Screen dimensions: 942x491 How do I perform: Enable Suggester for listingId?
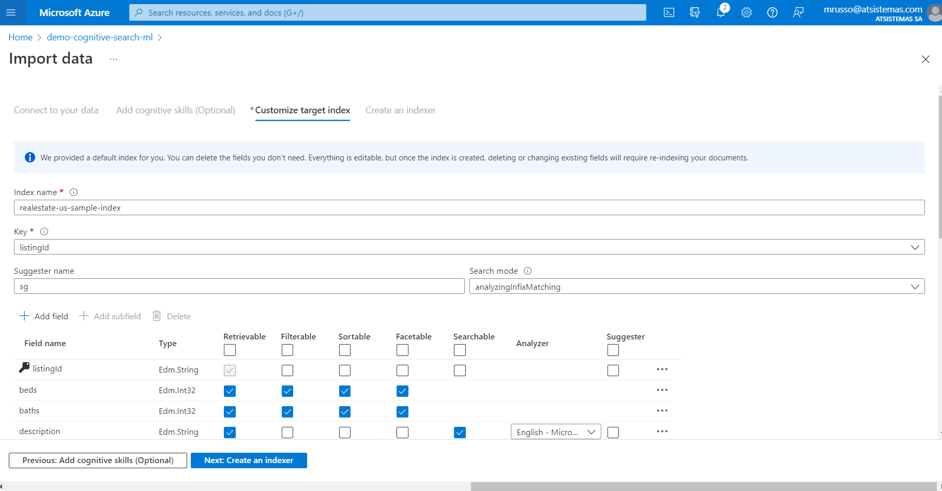[x=613, y=370]
